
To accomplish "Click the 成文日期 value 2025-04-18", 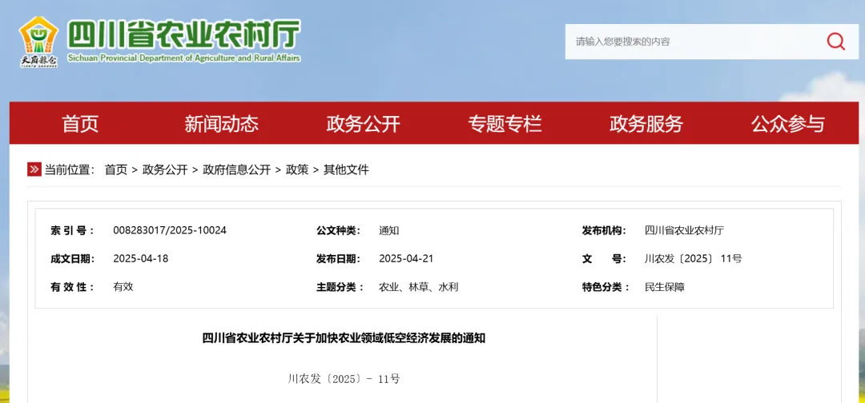I will coord(141,259).
